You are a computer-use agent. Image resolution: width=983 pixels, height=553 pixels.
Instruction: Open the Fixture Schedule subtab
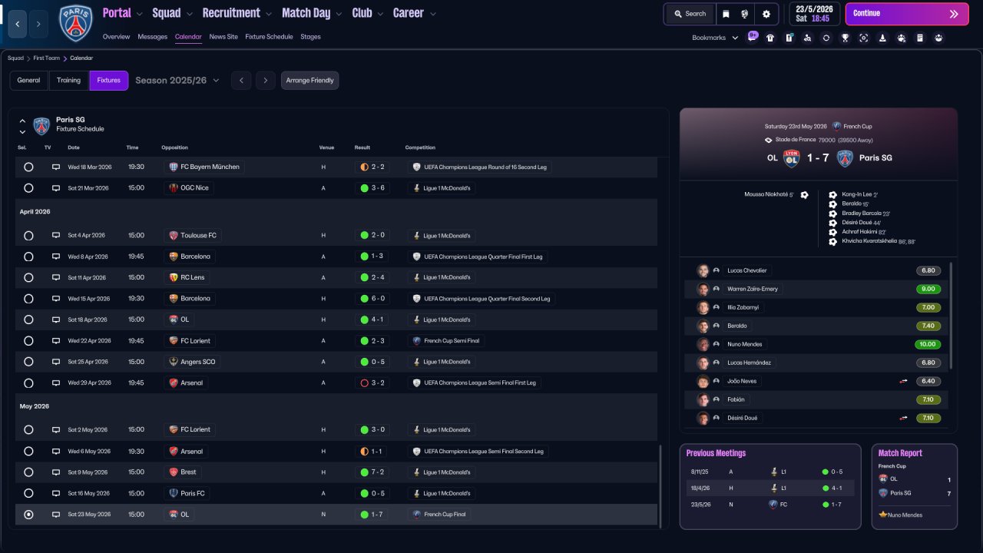click(269, 37)
